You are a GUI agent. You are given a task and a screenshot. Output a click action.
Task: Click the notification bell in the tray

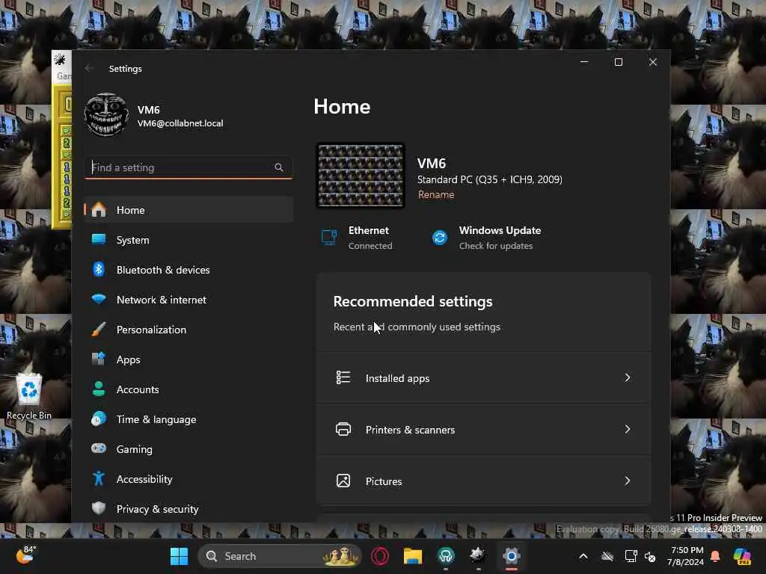tap(715, 556)
